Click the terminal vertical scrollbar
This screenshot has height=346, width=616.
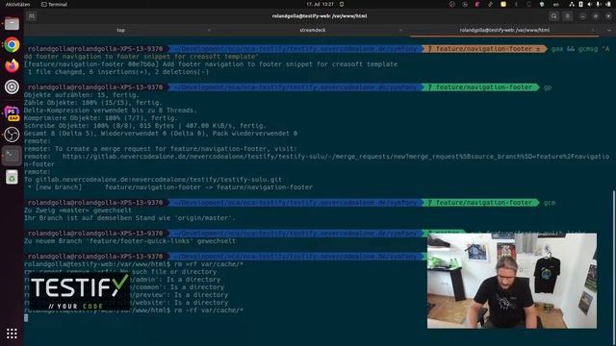[614, 267]
